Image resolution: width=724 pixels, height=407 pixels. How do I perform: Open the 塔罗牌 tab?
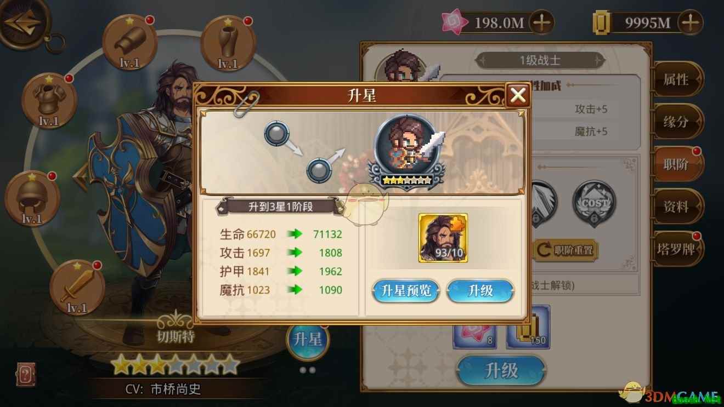pos(677,249)
